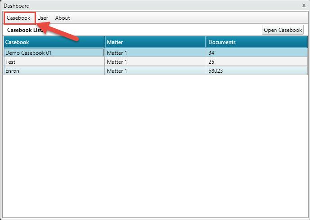Image resolution: width=310 pixels, height=220 pixels.
Task: Open the About menu
Action: [62, 18]
